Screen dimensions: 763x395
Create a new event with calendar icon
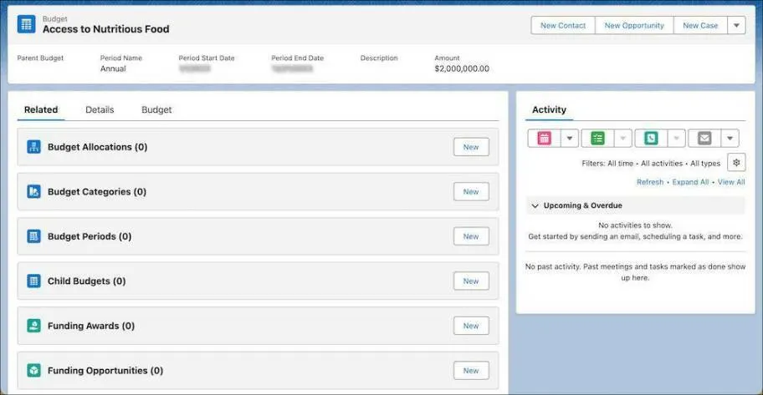coord(544,139)
